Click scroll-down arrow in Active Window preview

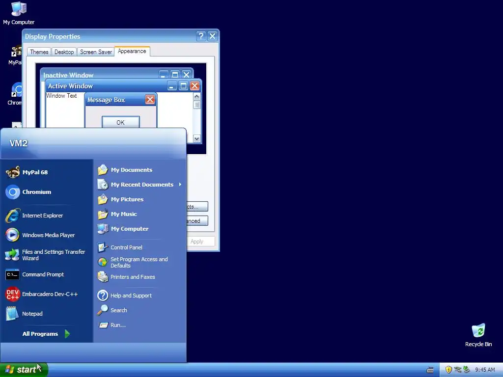point(196,138)
